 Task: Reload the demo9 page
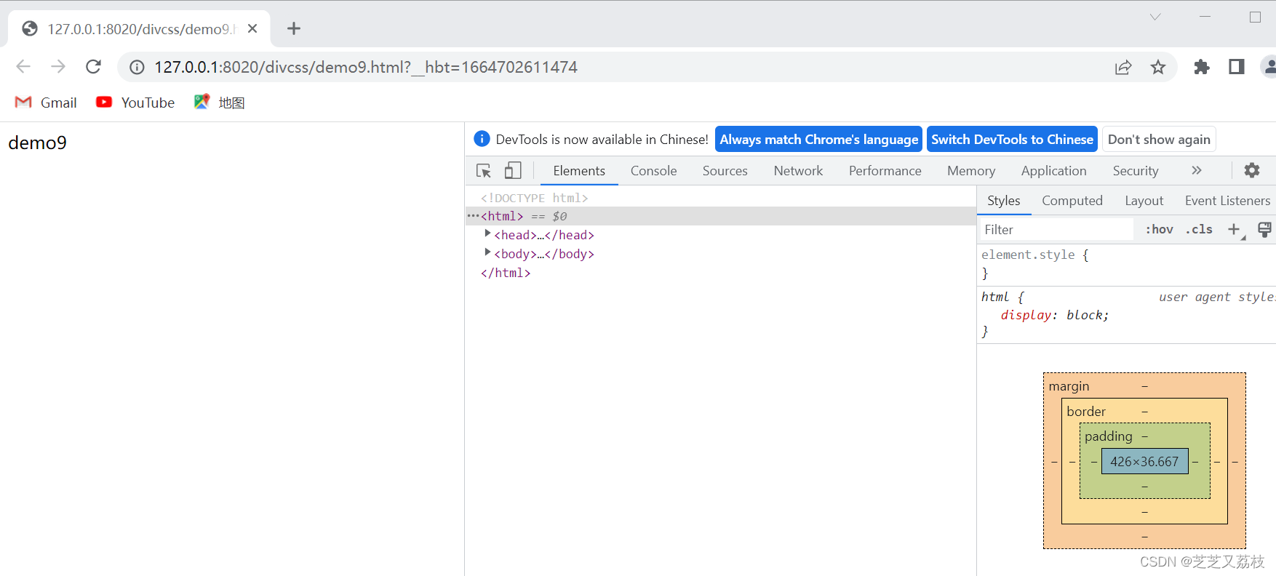(93, 67)
